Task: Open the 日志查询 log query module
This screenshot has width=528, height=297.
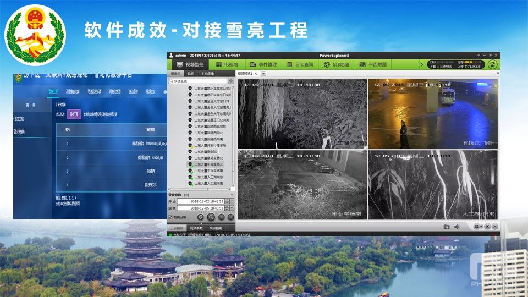Action: (300, 64)
